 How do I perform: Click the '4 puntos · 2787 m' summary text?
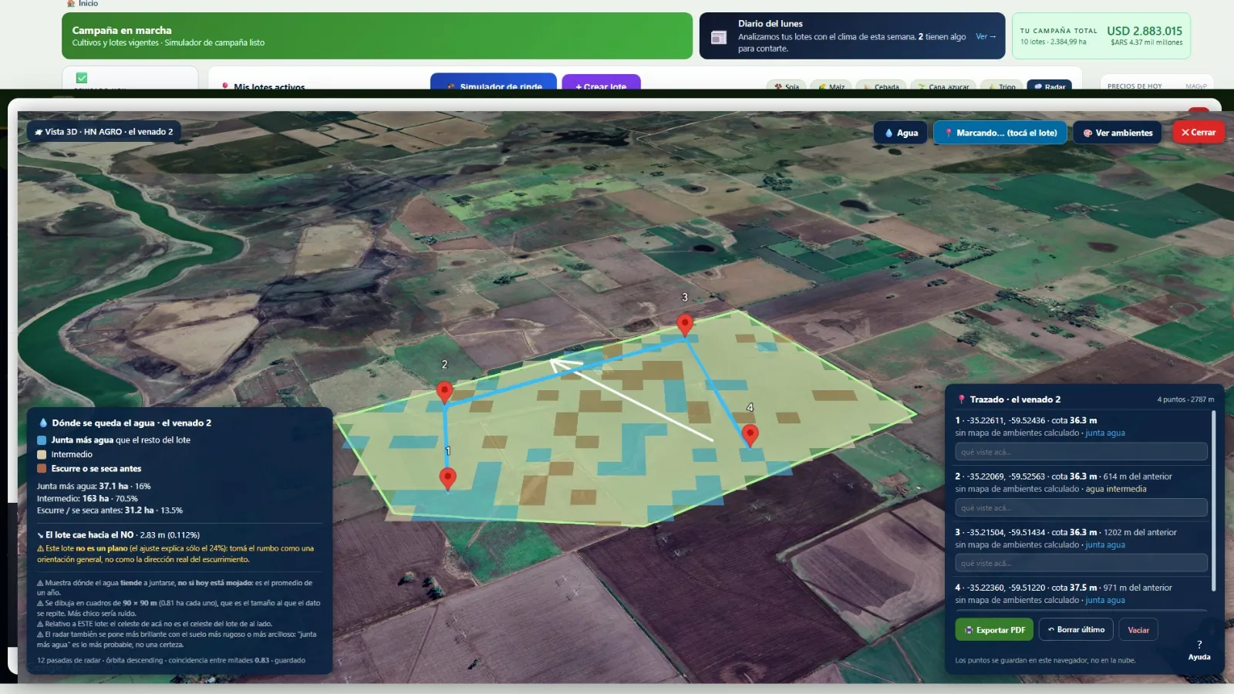tap(1185, 399)
